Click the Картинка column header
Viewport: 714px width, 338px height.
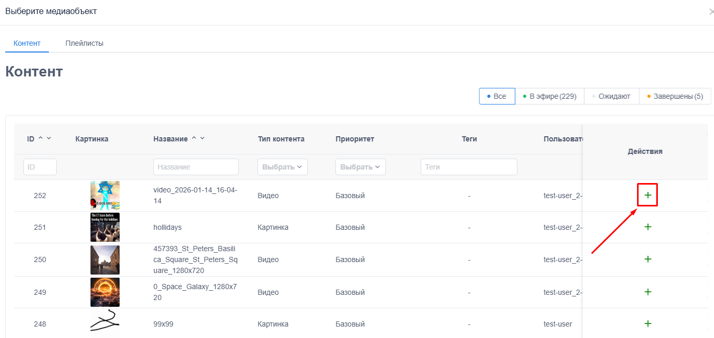coord(92,139)
